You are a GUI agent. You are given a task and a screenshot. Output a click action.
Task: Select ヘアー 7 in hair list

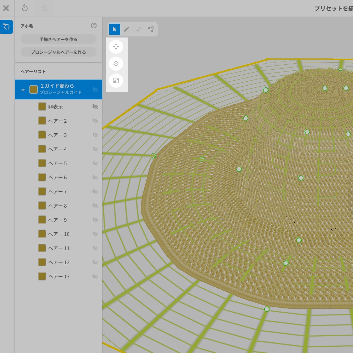click(x=58, y=192)
